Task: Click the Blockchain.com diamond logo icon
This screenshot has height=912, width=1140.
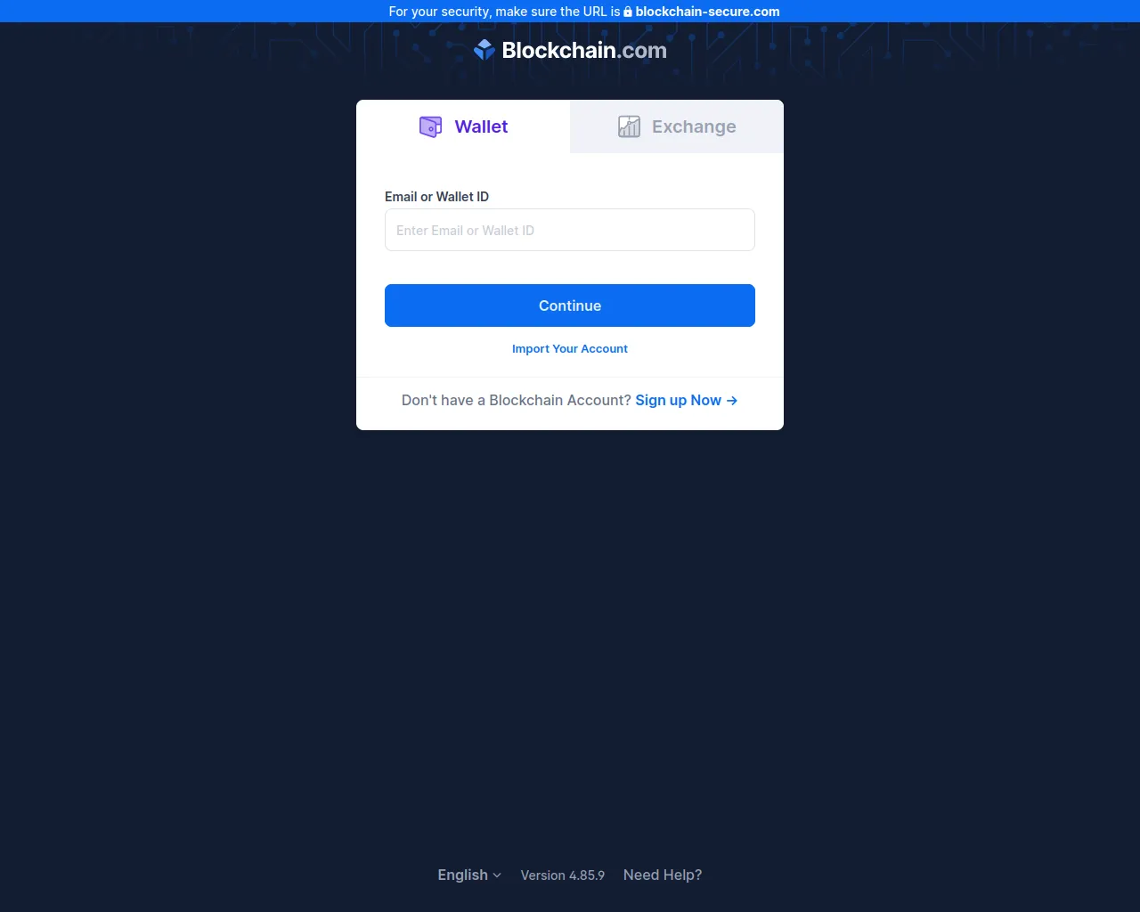Action: 484,50
